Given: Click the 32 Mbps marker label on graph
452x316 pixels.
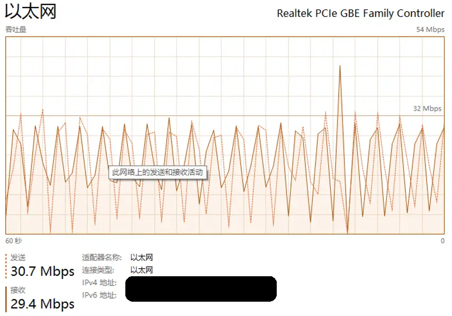Looking at the screenshot, I should 427,109.
